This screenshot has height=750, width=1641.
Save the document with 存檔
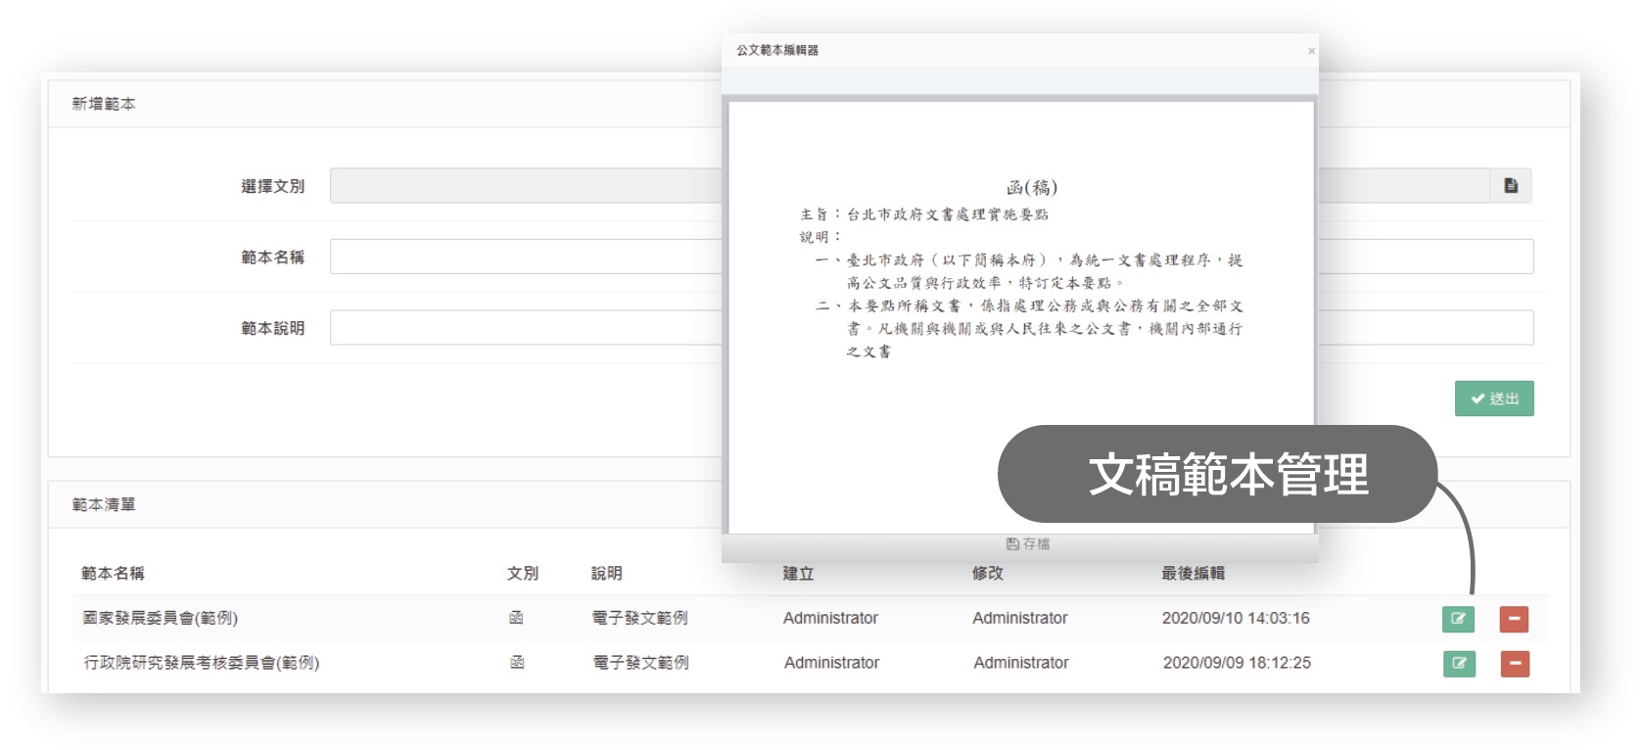pyautogui.click(x=1028, y=544)
